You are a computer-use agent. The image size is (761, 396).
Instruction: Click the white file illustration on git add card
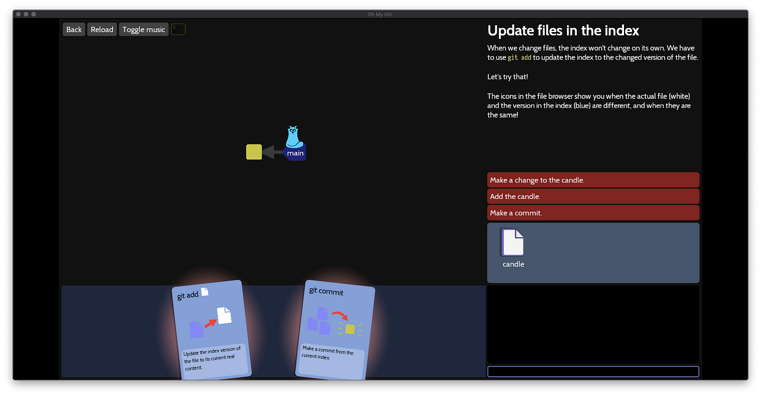[224, 315]
